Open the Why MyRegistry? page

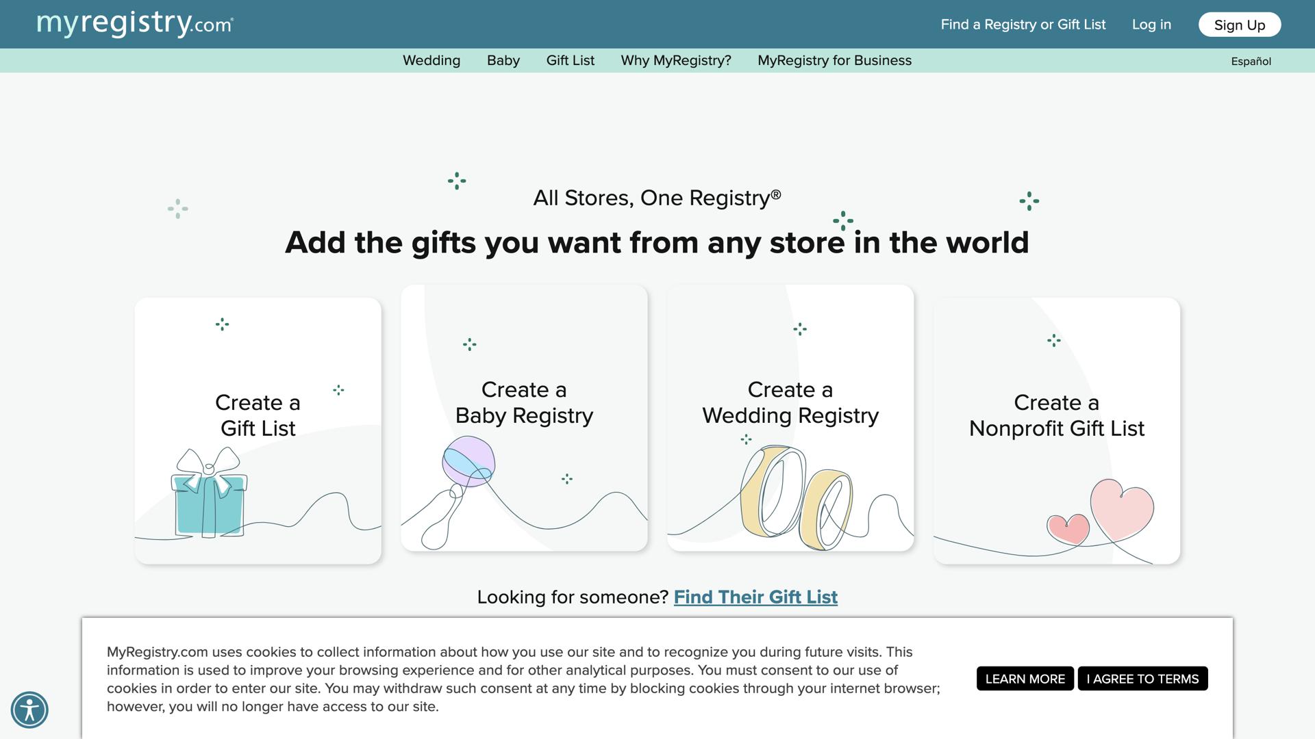[675, 60]
